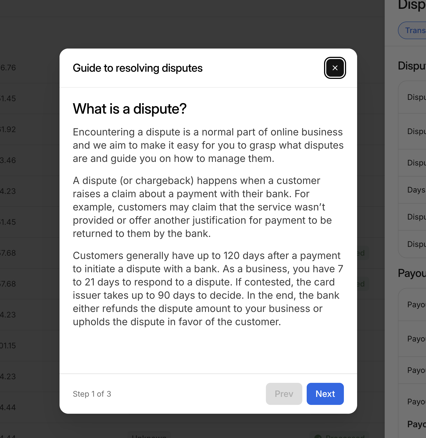
Task: Click the large 'Disp' page title at top
Action: pyautogui.click(x=412, y=5)
